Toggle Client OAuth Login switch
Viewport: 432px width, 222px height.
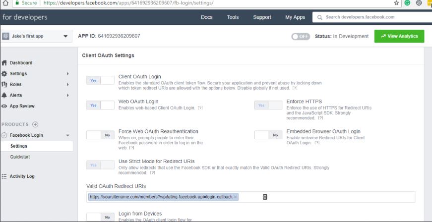pyautogui.click(x=100, y=80)
